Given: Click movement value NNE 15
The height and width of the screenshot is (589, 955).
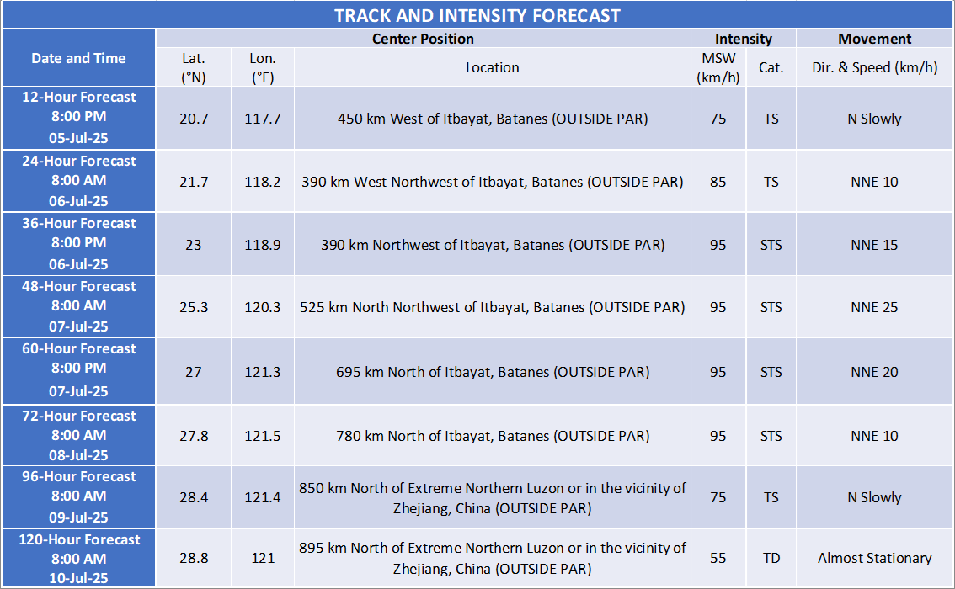Looking at the screenshot, I should (x=875, y=245).
